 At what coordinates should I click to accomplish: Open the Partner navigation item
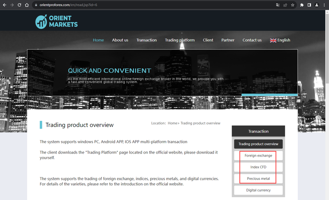(228, 40)
